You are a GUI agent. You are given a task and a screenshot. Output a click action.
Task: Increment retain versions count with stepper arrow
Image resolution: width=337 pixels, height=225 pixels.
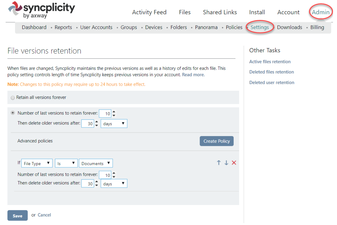(x=114, y=112)
